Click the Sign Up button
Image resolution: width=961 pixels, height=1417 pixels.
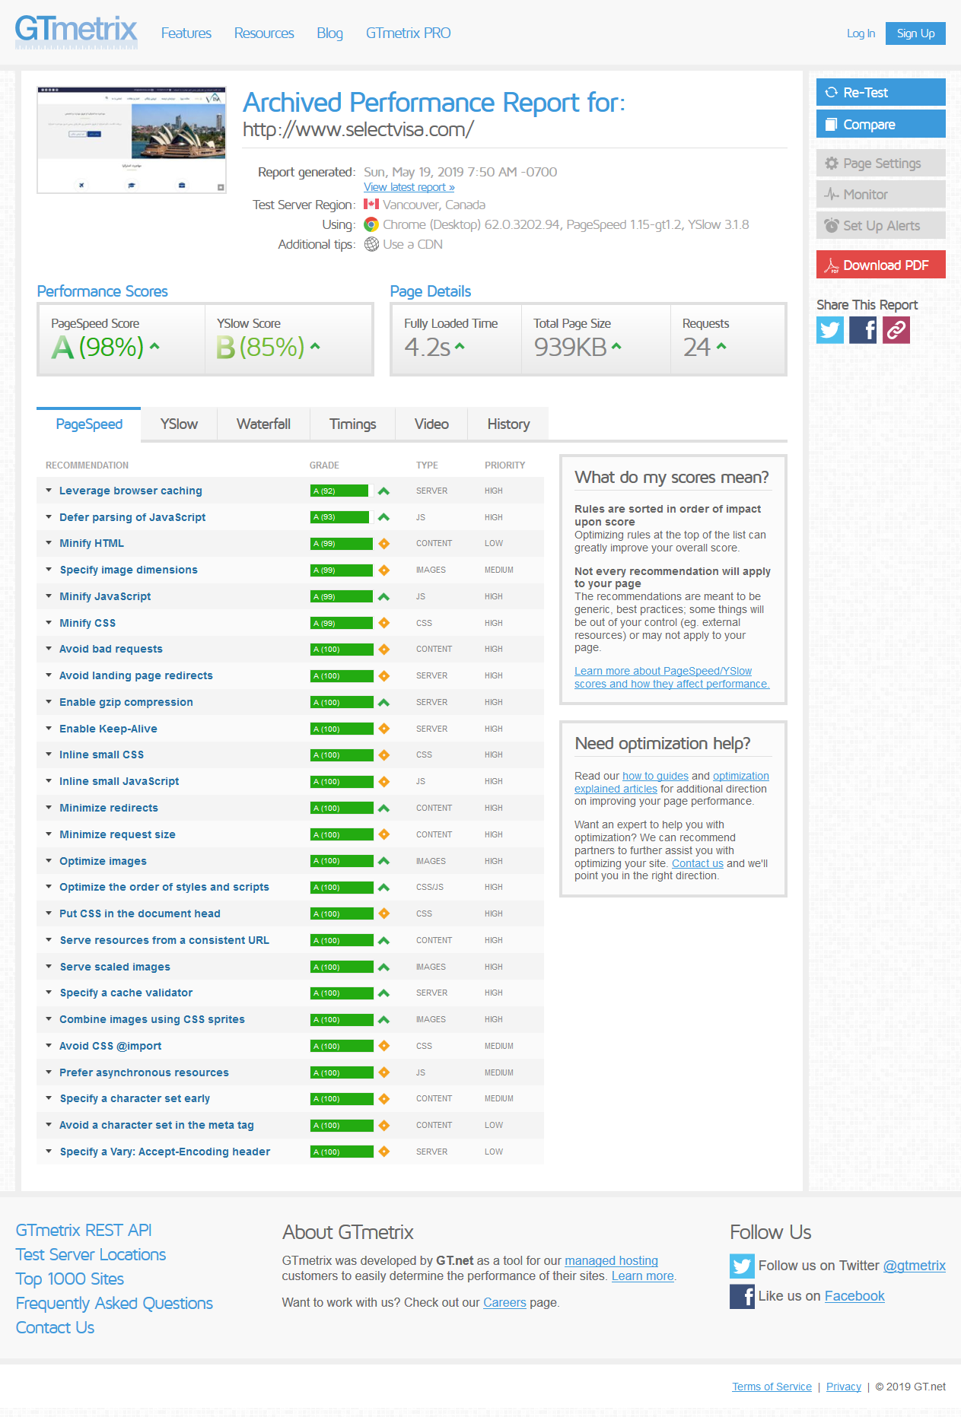tap(915, 33)
